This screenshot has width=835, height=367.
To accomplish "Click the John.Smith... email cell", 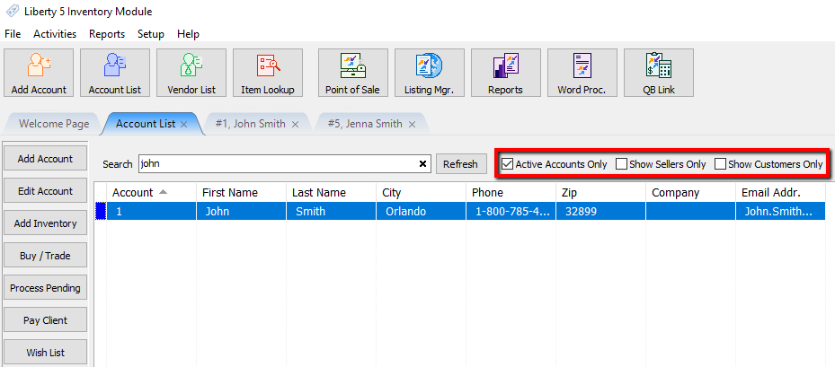I will click(x=781, y=211).
